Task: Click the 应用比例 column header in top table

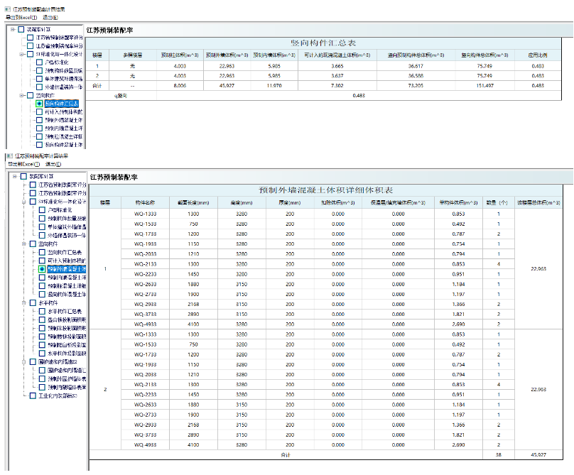Action: tap(538, 55)
